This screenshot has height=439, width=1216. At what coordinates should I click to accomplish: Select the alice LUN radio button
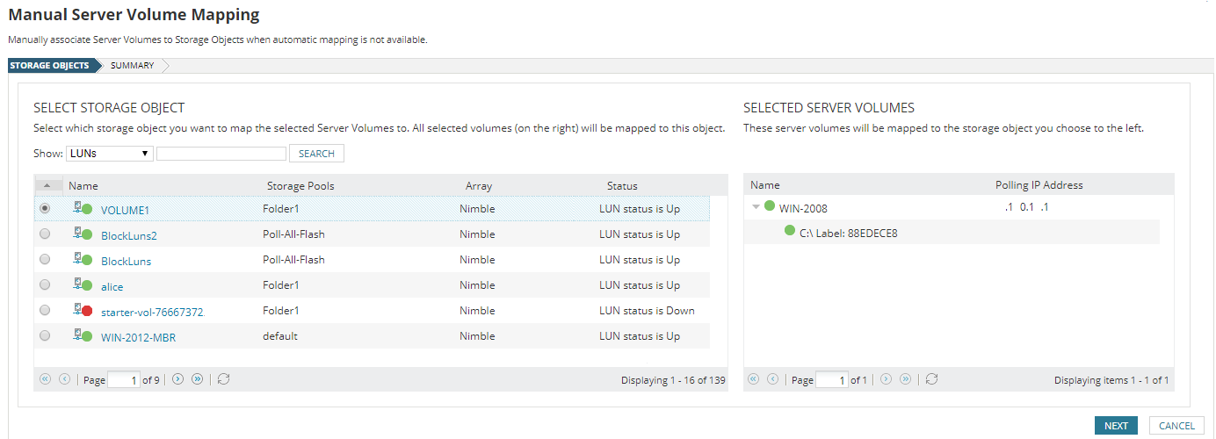[x=45, y=285]
